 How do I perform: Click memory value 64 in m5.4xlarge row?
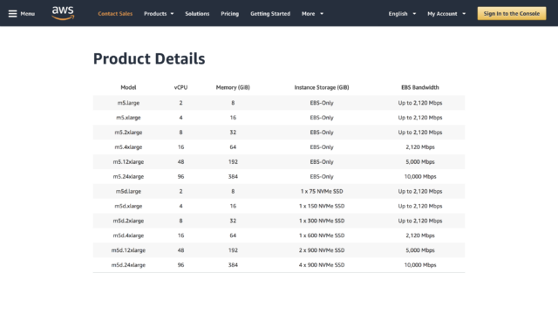pyautogui.click(x=233, y=147)
